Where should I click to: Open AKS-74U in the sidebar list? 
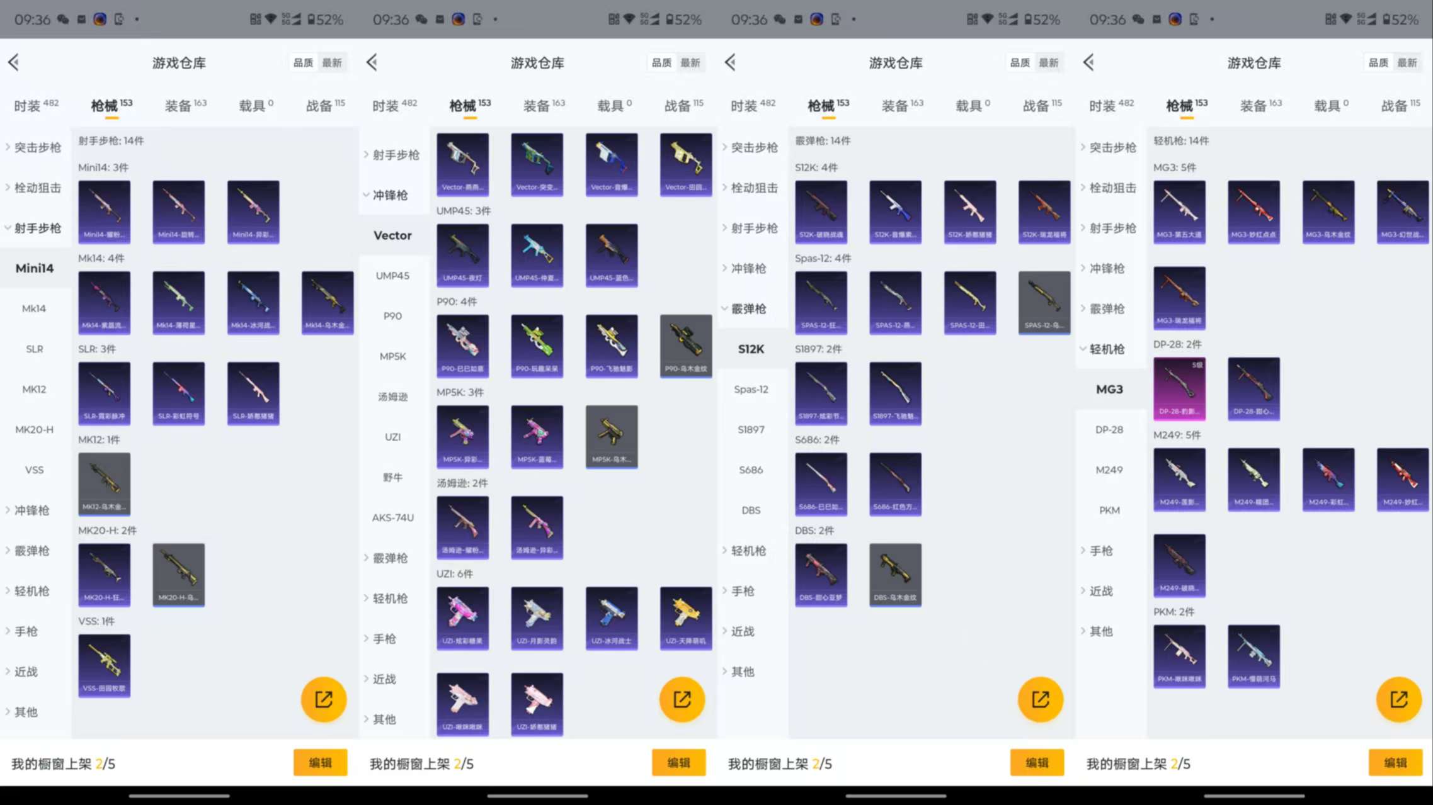pos(392,517)
